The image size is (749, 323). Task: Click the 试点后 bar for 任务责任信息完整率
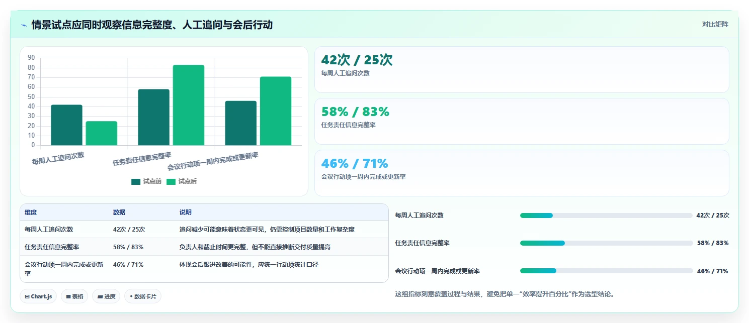tap(189, 105)
